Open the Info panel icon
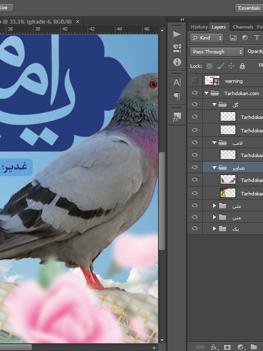 point(177,62)
